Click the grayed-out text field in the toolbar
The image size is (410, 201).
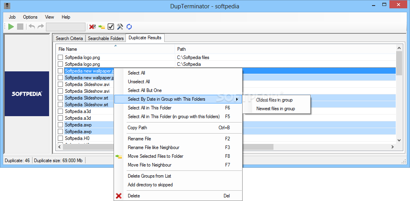coord(66,27)
